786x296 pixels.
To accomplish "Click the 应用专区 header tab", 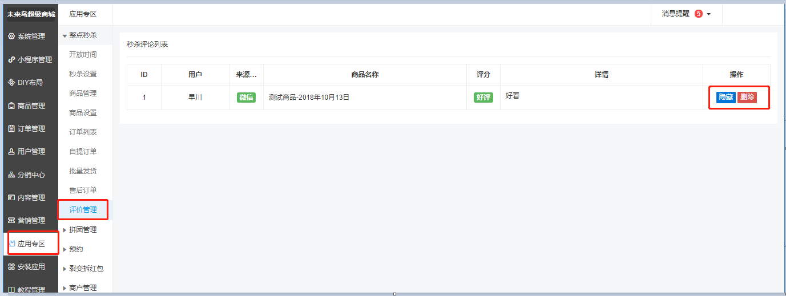I will click(x=83, y=14).
